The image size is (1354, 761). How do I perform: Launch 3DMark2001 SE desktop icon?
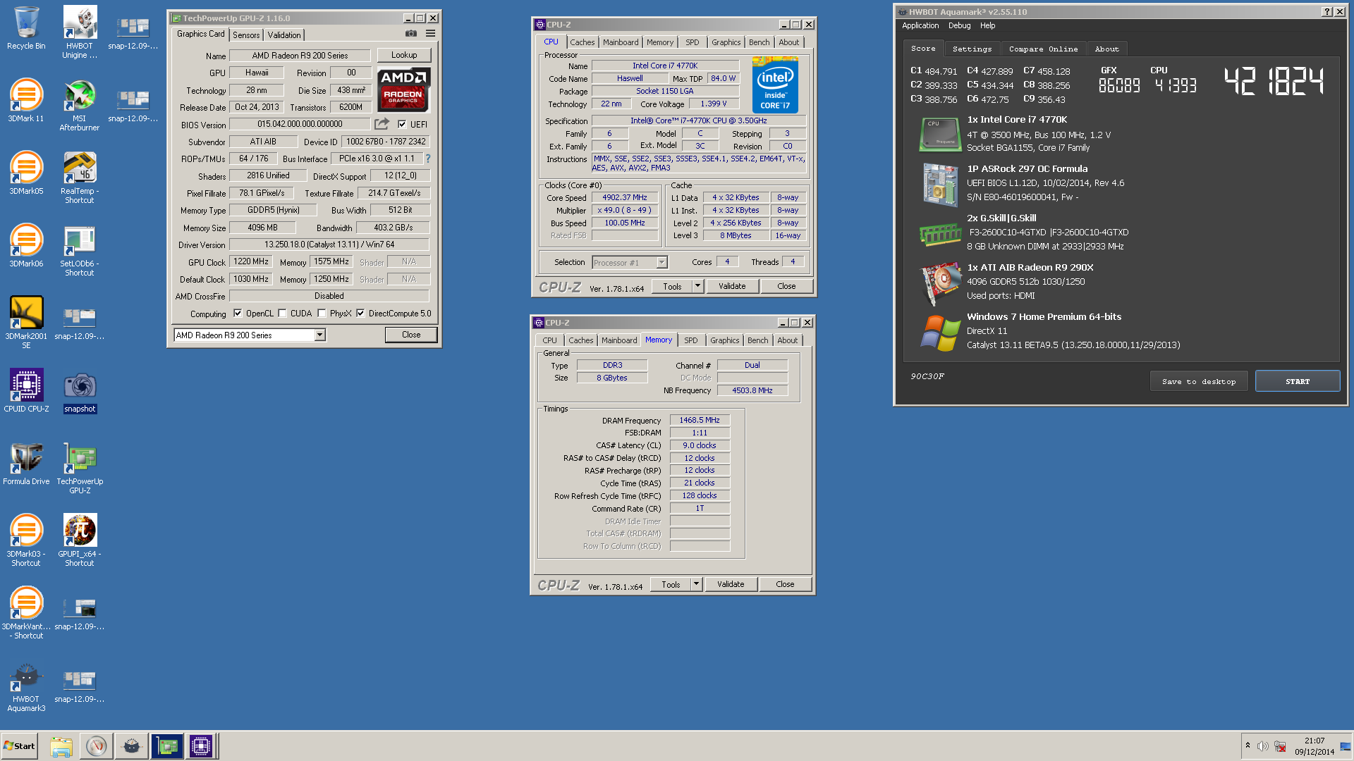pos(26,322)
